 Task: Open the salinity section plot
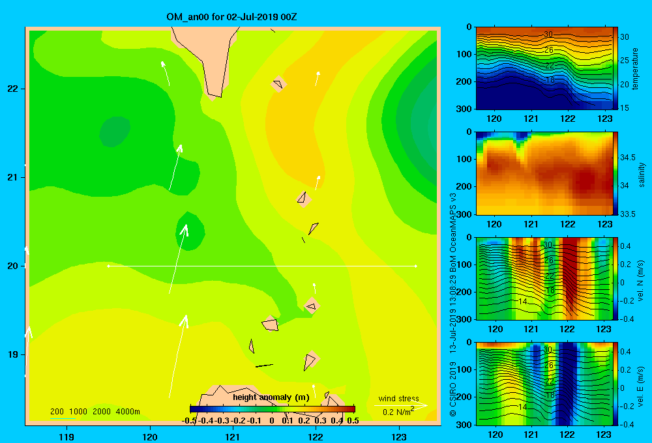(544, 173)
